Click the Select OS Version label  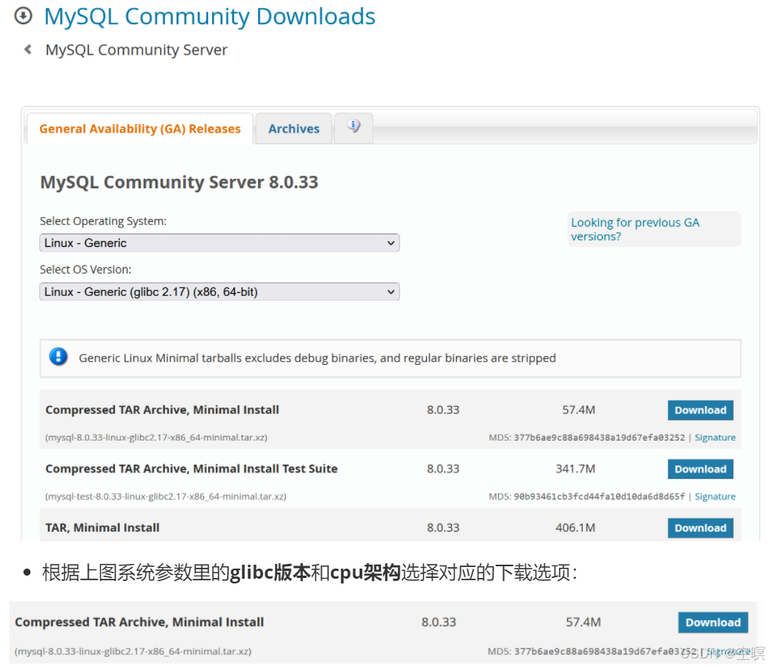coord(86,269)
